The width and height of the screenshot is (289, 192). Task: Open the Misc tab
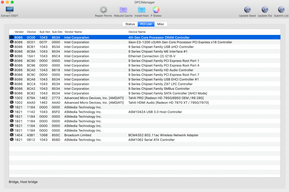160,24
